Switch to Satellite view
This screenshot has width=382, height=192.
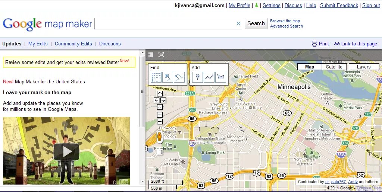[334, 67]
